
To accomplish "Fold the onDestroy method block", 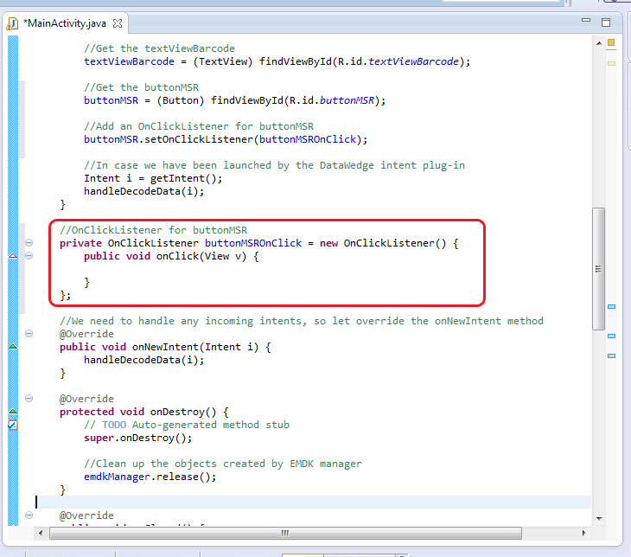I will [29, 399].
